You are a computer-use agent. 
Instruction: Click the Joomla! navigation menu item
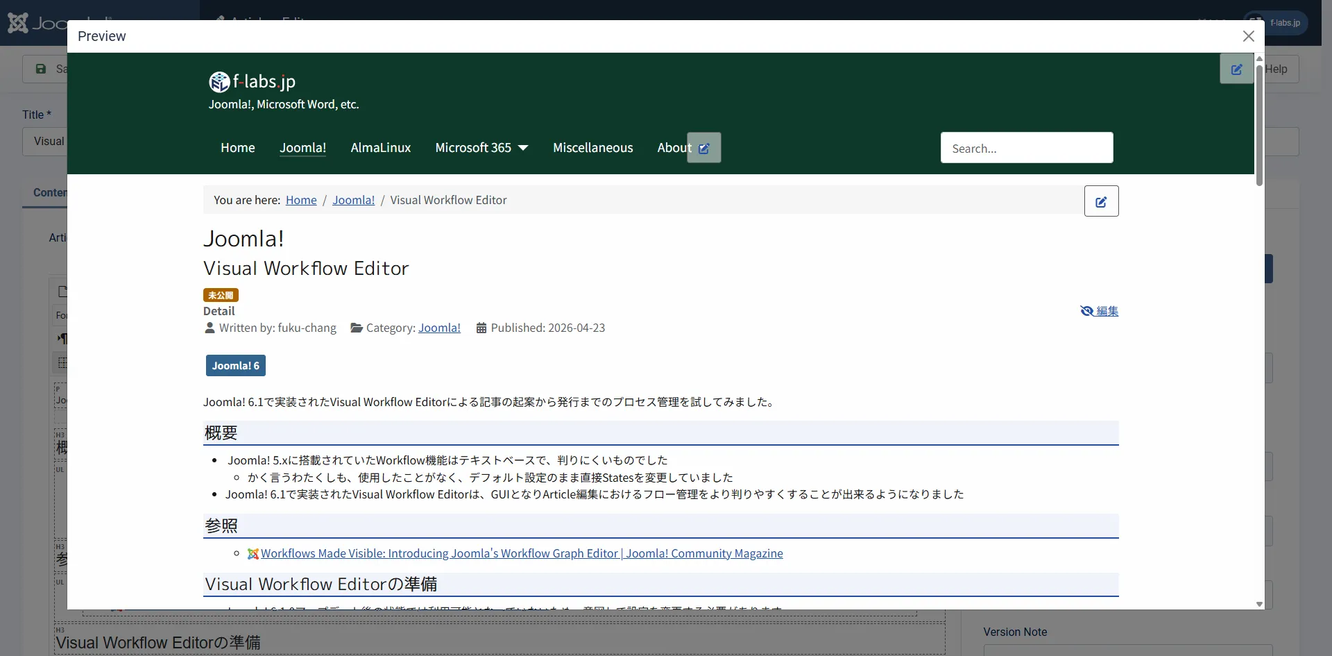[x=302, y=148]
